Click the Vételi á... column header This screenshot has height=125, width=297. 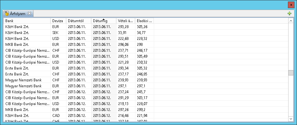125,21
